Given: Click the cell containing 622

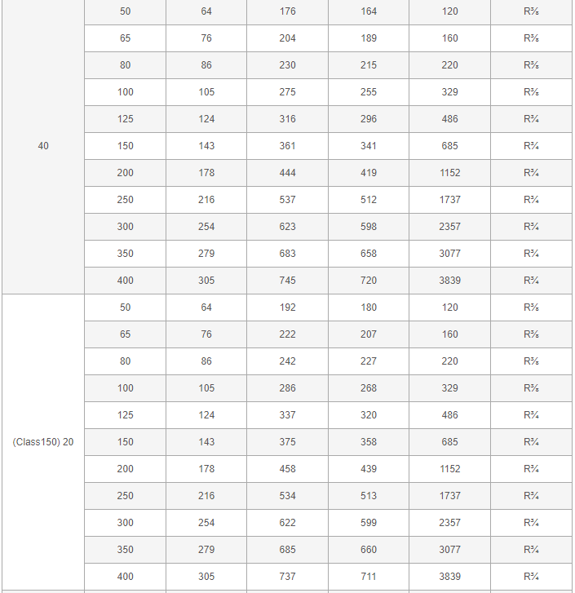Looking at the screenshot, I should [287, 523].
